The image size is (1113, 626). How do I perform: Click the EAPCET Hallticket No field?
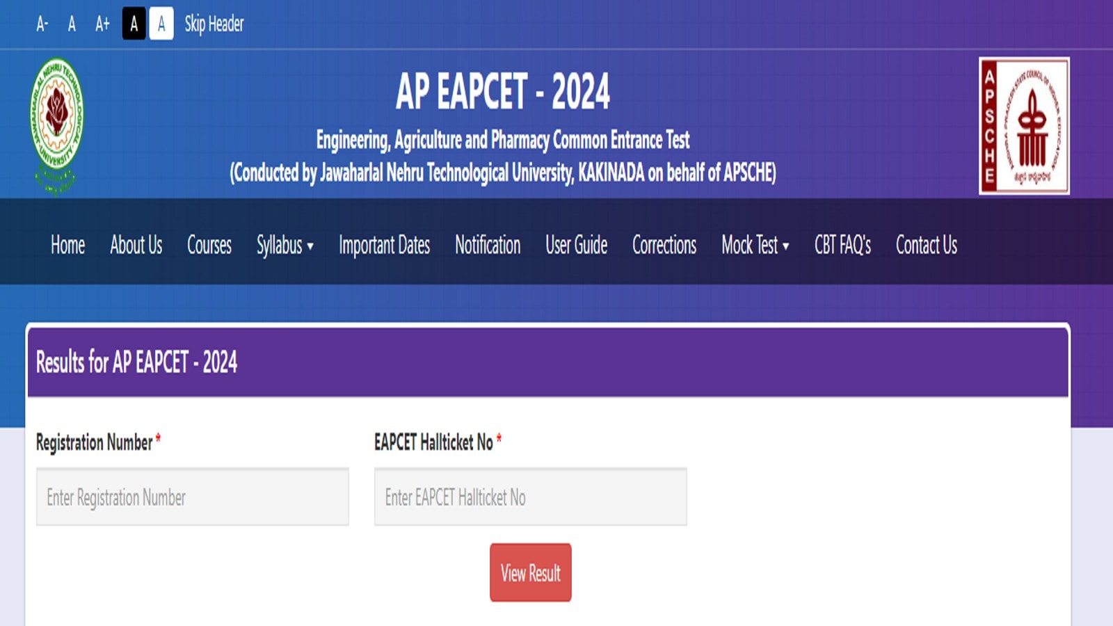click(531, 497)
